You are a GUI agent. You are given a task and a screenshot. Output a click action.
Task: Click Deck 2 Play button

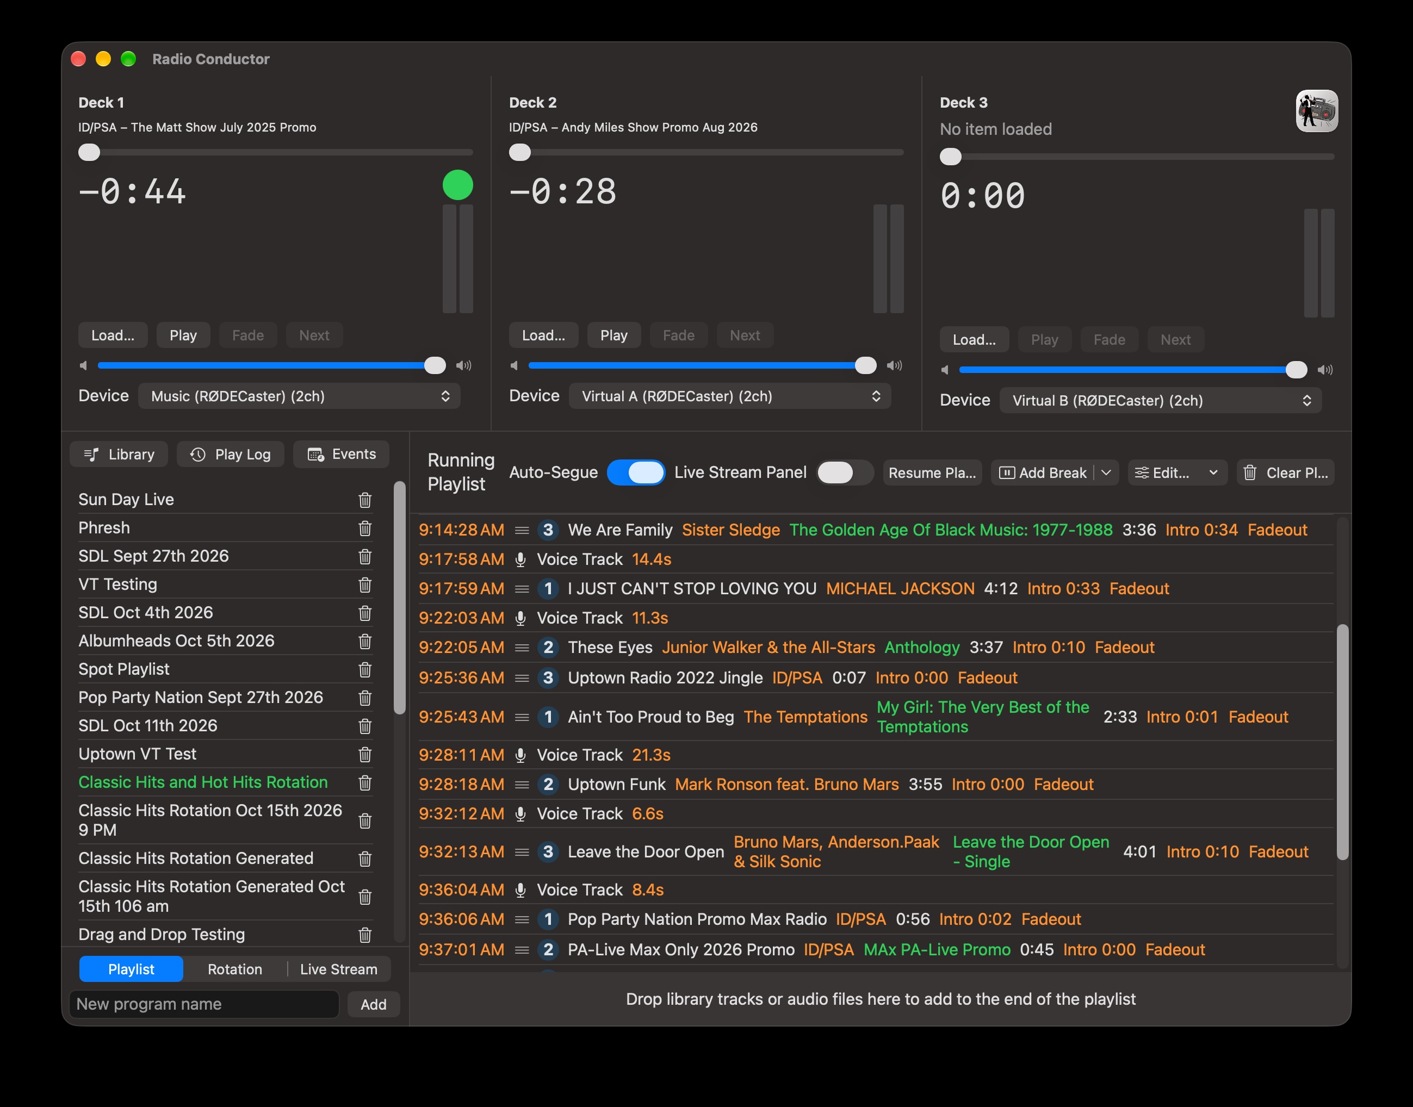614,335
